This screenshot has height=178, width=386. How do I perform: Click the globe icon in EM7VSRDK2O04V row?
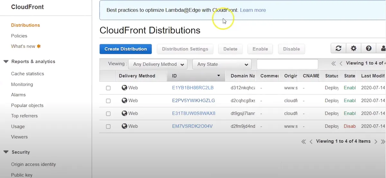pos(124,126)
